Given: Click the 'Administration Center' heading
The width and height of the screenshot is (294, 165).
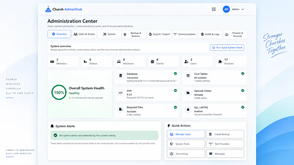Looking at the screenshot, I should 72,21.
